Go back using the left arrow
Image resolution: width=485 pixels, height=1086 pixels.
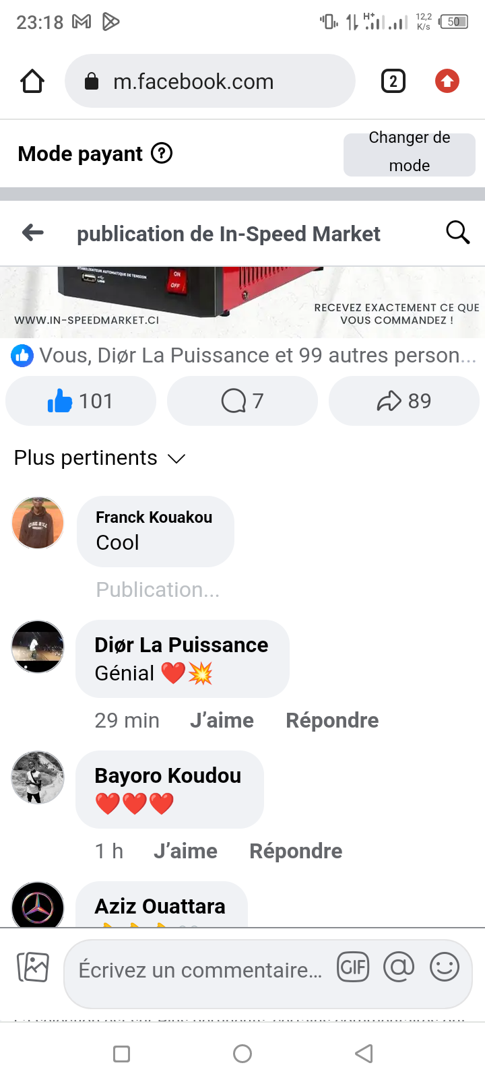tap(33, 233)
